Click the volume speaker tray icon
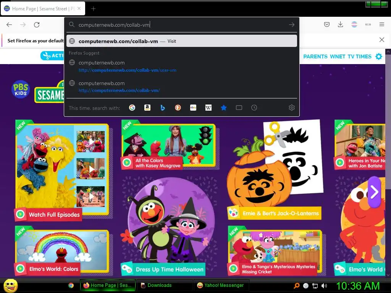The width and height of the screenshot is (391, 293). [x=324, y=286]
